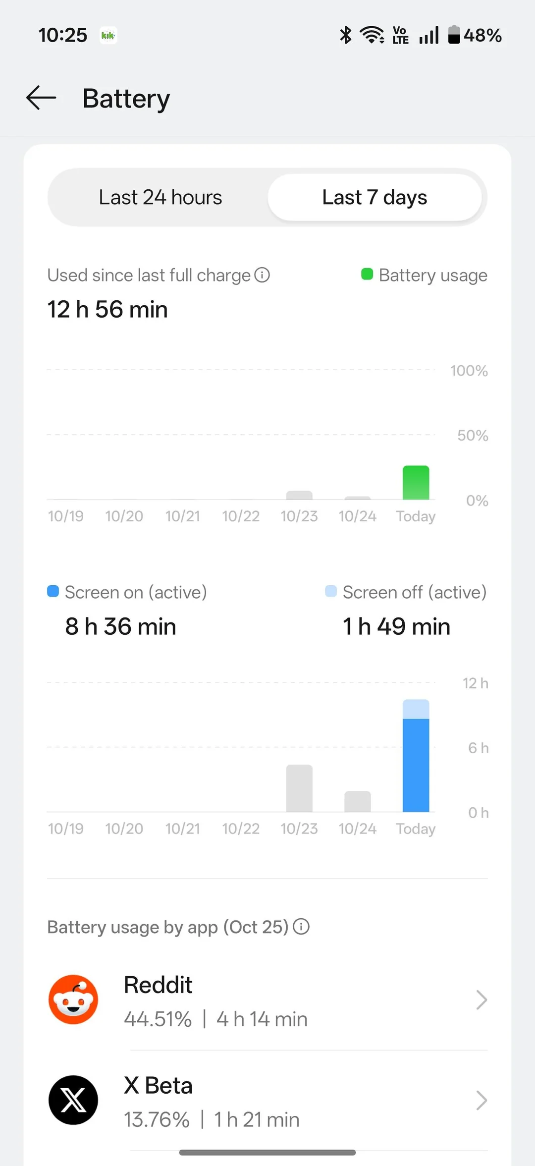Viewport: 535px width, 1166px height.
Task: Select the 10/24 bar in screen time chart
Action: click(357, 801)
